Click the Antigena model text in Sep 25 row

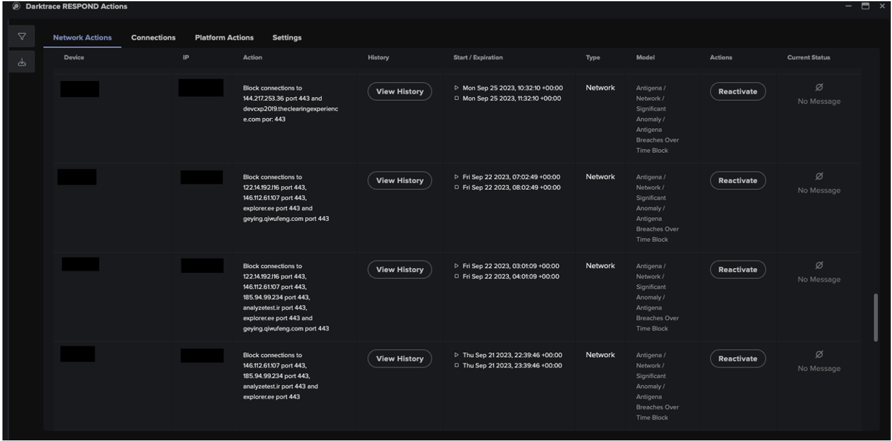point(658,119)
